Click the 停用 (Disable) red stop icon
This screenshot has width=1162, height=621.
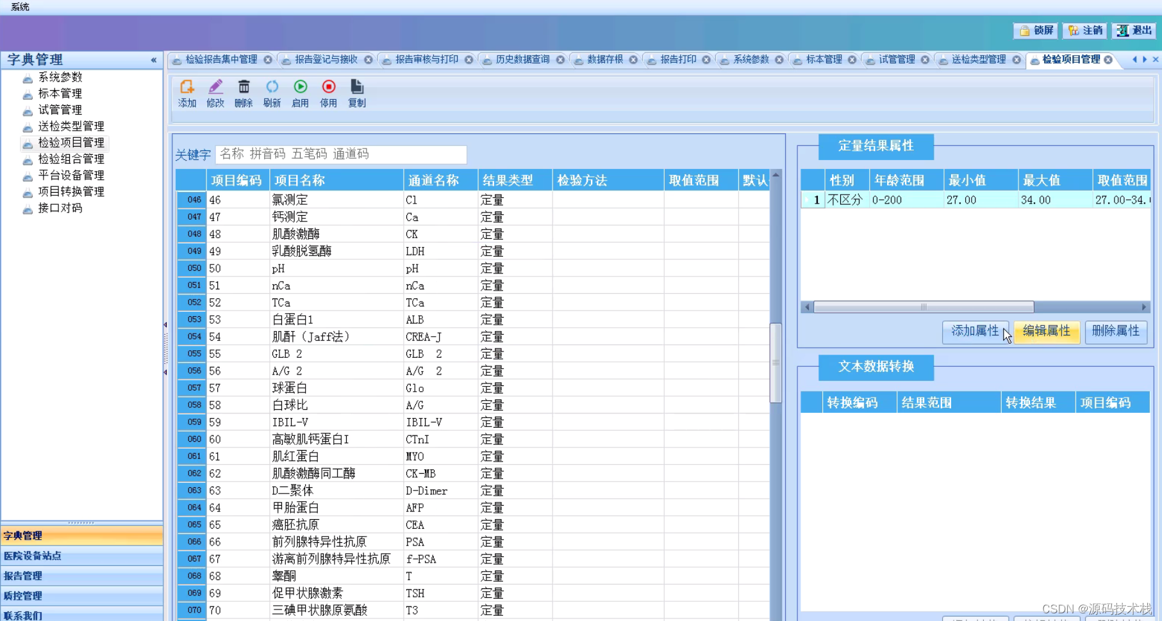pyautogui.click(x=328, y=93)
